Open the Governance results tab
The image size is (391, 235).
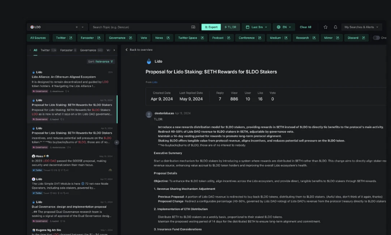[x=91, y=50]
